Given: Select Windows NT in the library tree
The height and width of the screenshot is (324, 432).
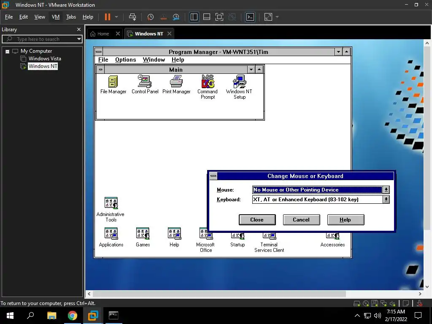Looking at the screenshot, I should (x=43, y=66).
